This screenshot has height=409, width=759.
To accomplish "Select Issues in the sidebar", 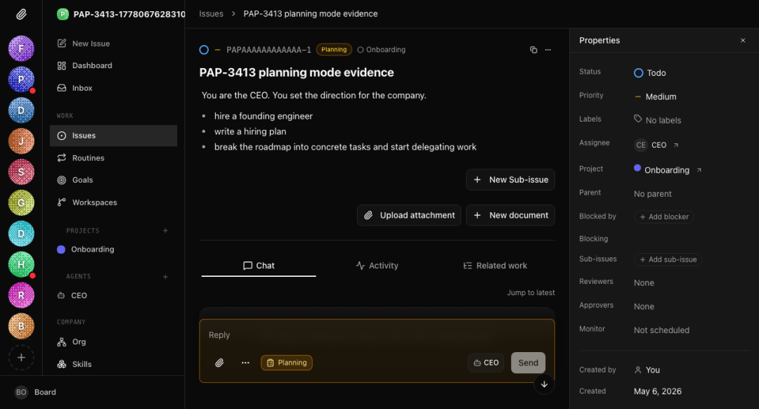I will pos(114,136).
